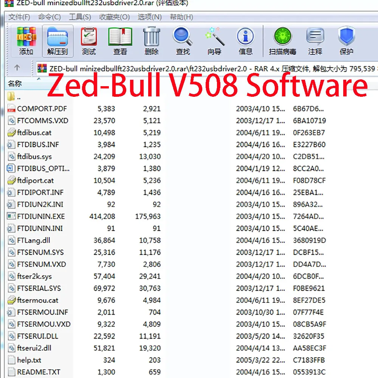Open the File (文件) menu

[x=19, y=17]
